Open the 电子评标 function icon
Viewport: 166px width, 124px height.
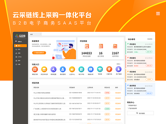click(x=81, y=69)
